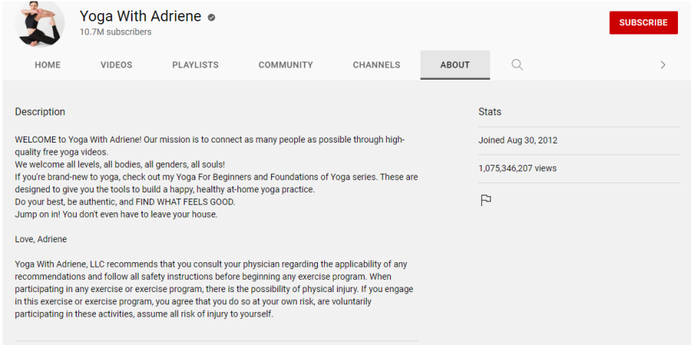The height and width of the screenshot is (345, 691).
Task: Select the ABOUT tab
Action: pos(455,65)
